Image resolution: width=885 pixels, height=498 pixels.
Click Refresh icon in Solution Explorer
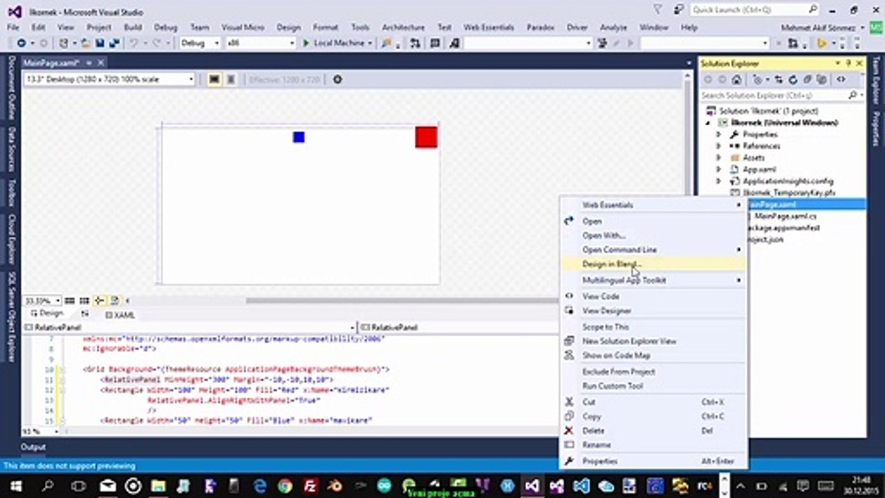click(793, 80)
